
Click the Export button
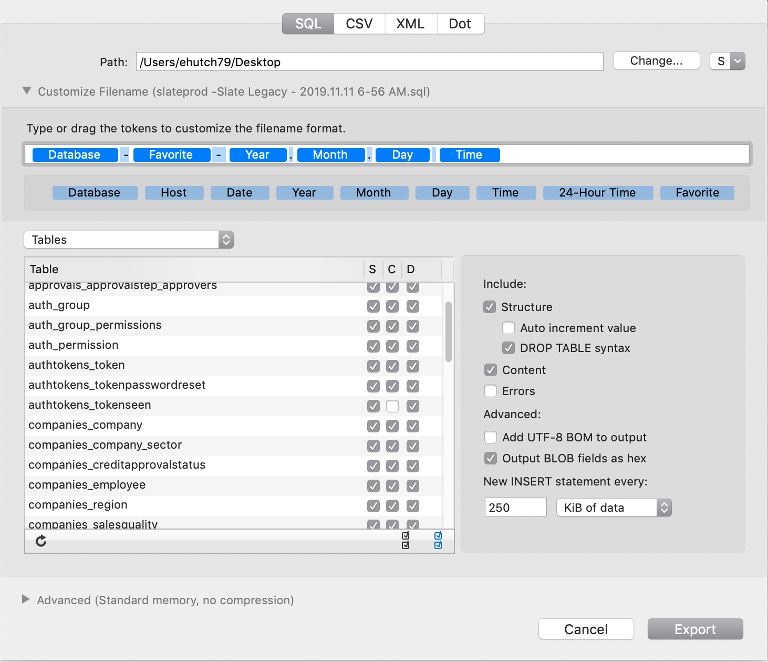695,629
